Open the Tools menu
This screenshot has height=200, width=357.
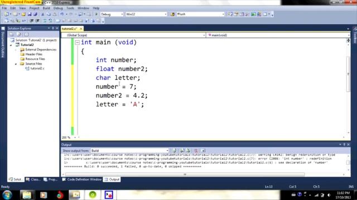(x=70, y=8)
